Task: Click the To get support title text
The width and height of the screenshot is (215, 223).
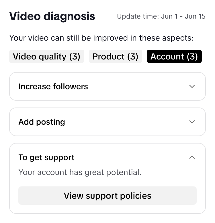Action: pos(46,157)
